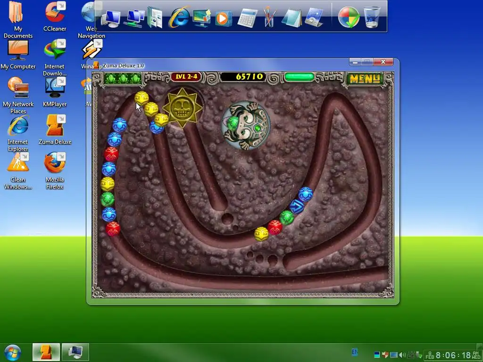Launch Windows Media Player from the dock
This screenshot has height=362, width=483.
(223, 18)
